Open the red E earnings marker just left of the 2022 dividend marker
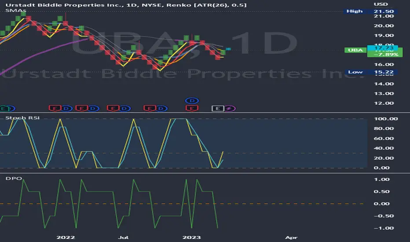Screen dimensions: 410x242 pos(55,108)
